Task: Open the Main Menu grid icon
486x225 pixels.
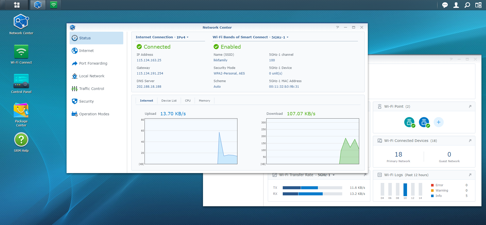Action: coord(17,5)
